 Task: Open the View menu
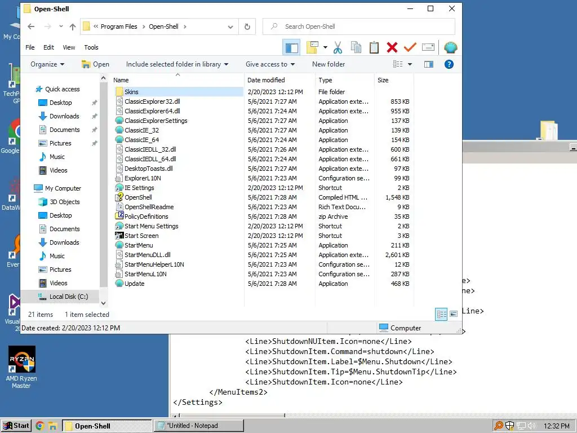69,47
